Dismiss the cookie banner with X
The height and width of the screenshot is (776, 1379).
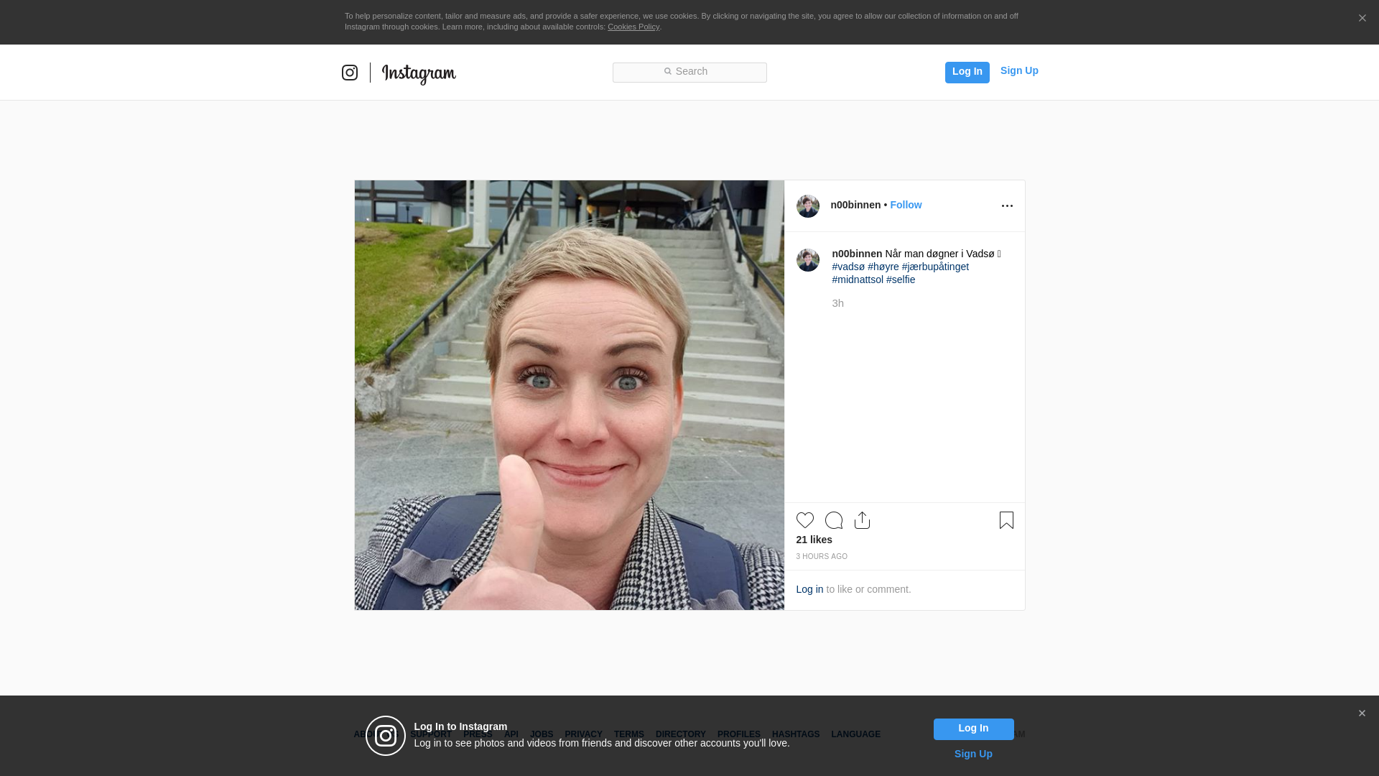[1362, 19]
